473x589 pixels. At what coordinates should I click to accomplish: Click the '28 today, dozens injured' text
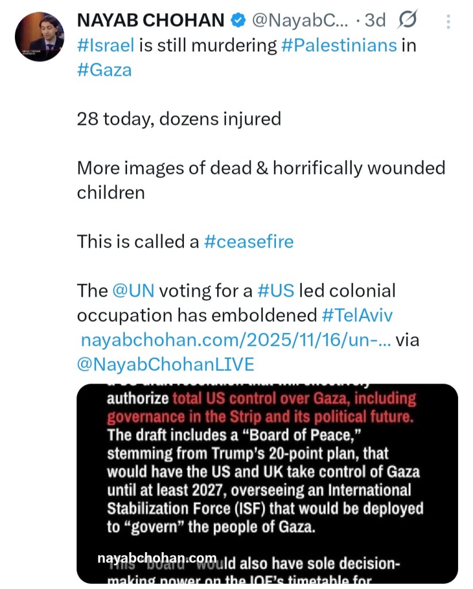pyautogui.click(x=179, y=119)
